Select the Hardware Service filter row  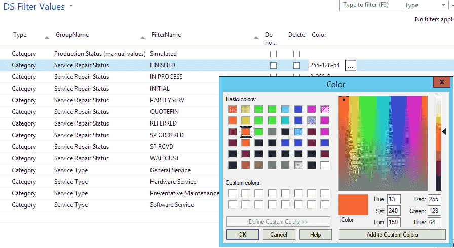click(x=173, y=182)
